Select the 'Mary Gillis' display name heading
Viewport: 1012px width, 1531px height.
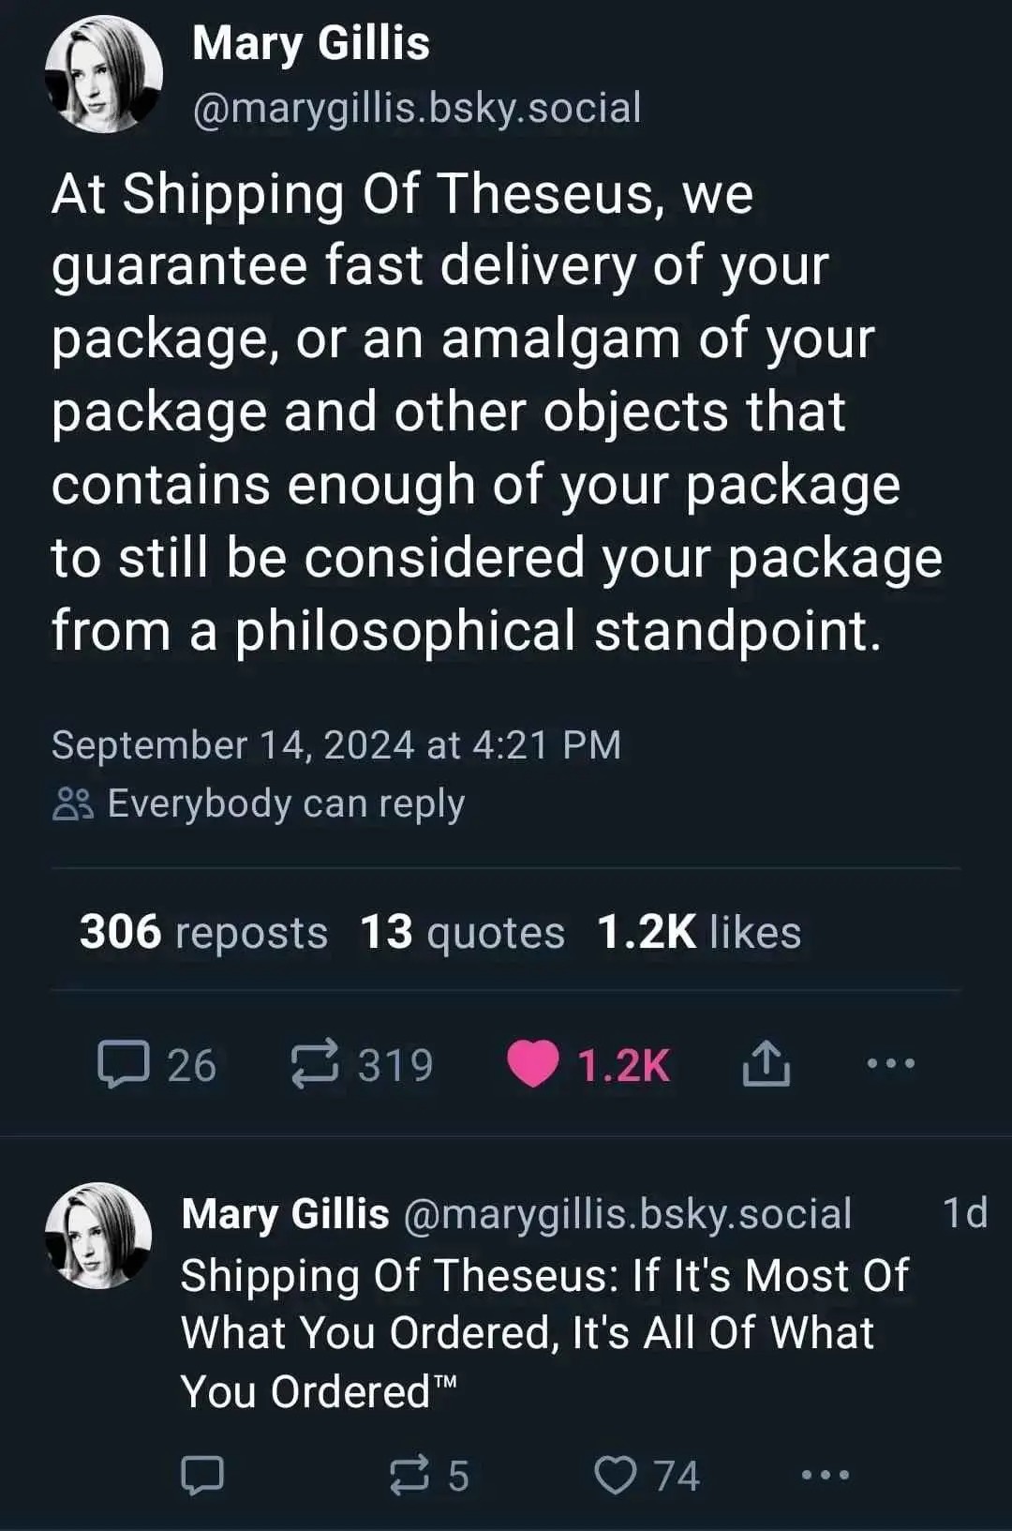(309, 42)
